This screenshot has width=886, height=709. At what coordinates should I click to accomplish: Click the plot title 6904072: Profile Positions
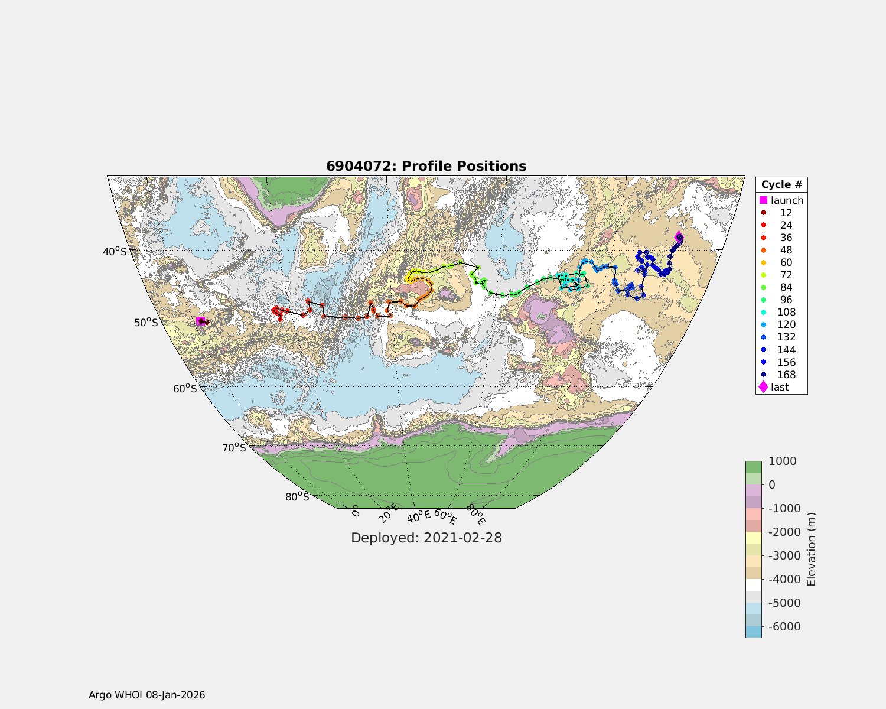(426, 166)
